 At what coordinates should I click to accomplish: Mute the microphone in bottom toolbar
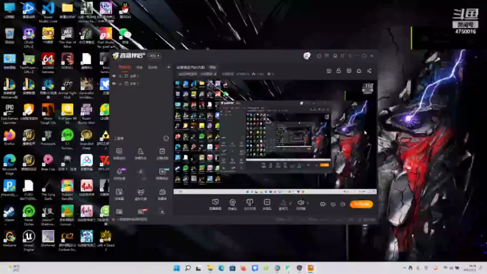pos(283,203)
